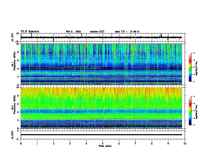
Task: Select the date text "Feb. 8 , 2026"
Action: point(73,32)
